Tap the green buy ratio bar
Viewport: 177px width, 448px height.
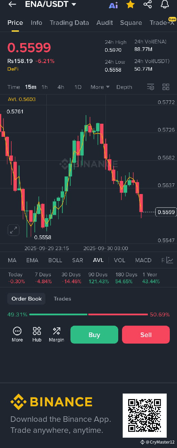coord(58,315)
